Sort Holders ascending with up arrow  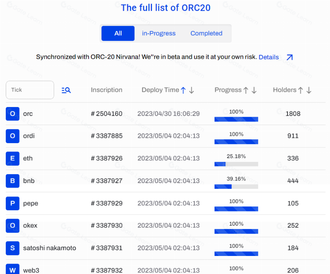[x=300, y=90]
